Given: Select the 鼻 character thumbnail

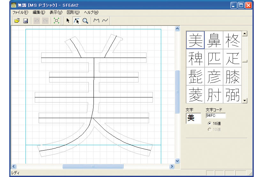Looking at the screenshot, I should pyautogui.click(x=214, y=40).
